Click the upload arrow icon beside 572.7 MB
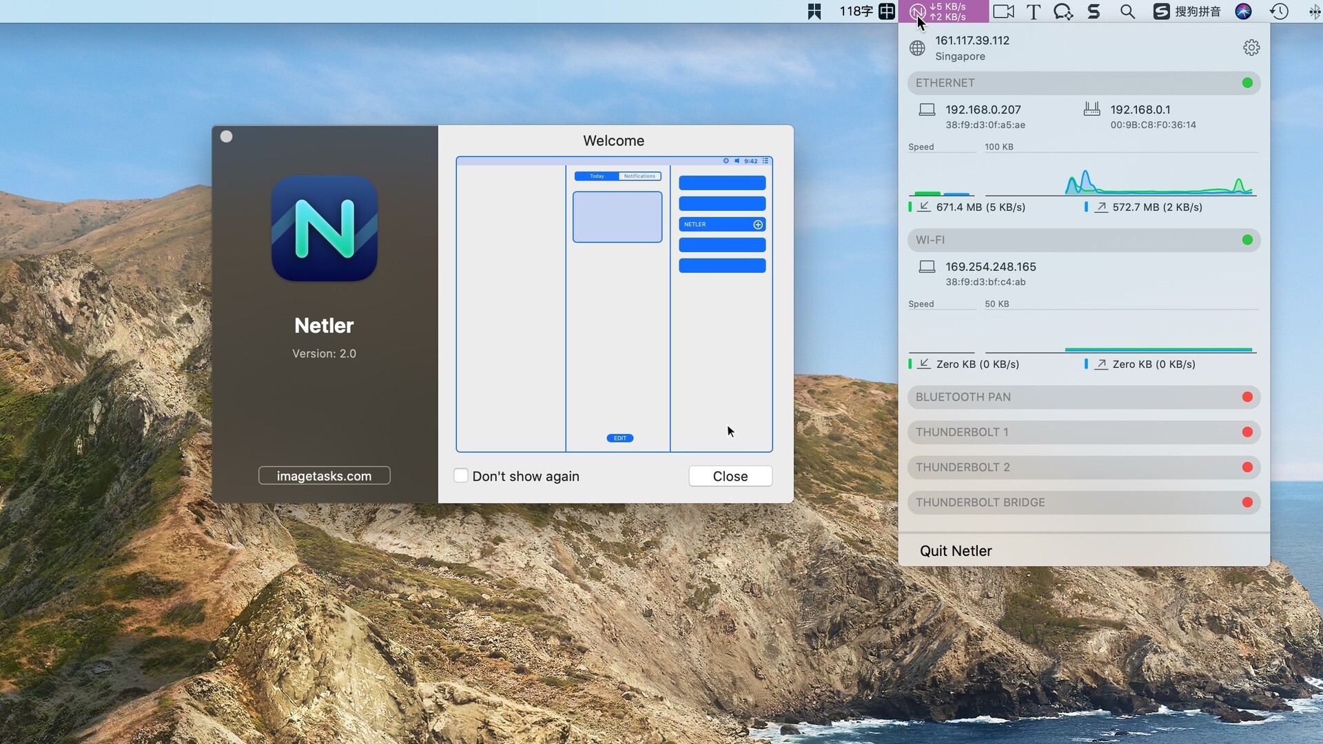This screenshot has height=744, width=1323. coord(1100,207)
